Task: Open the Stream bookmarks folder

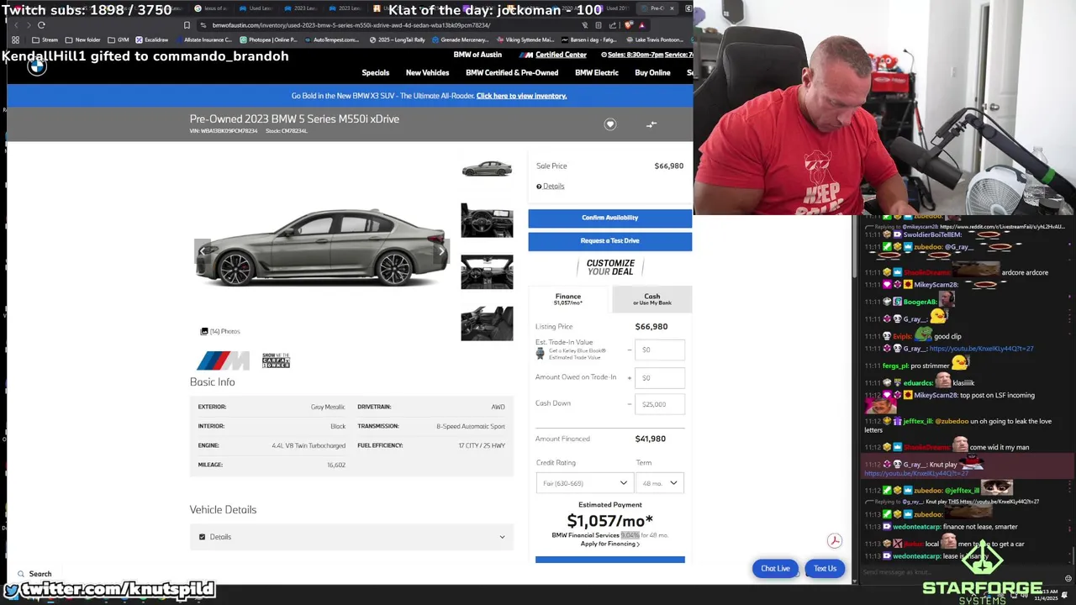Action: [45, 39]
